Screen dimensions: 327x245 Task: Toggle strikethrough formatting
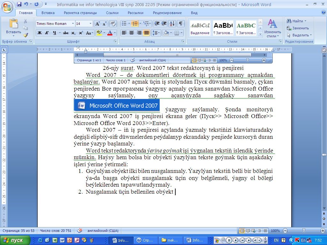pos(66,33)
